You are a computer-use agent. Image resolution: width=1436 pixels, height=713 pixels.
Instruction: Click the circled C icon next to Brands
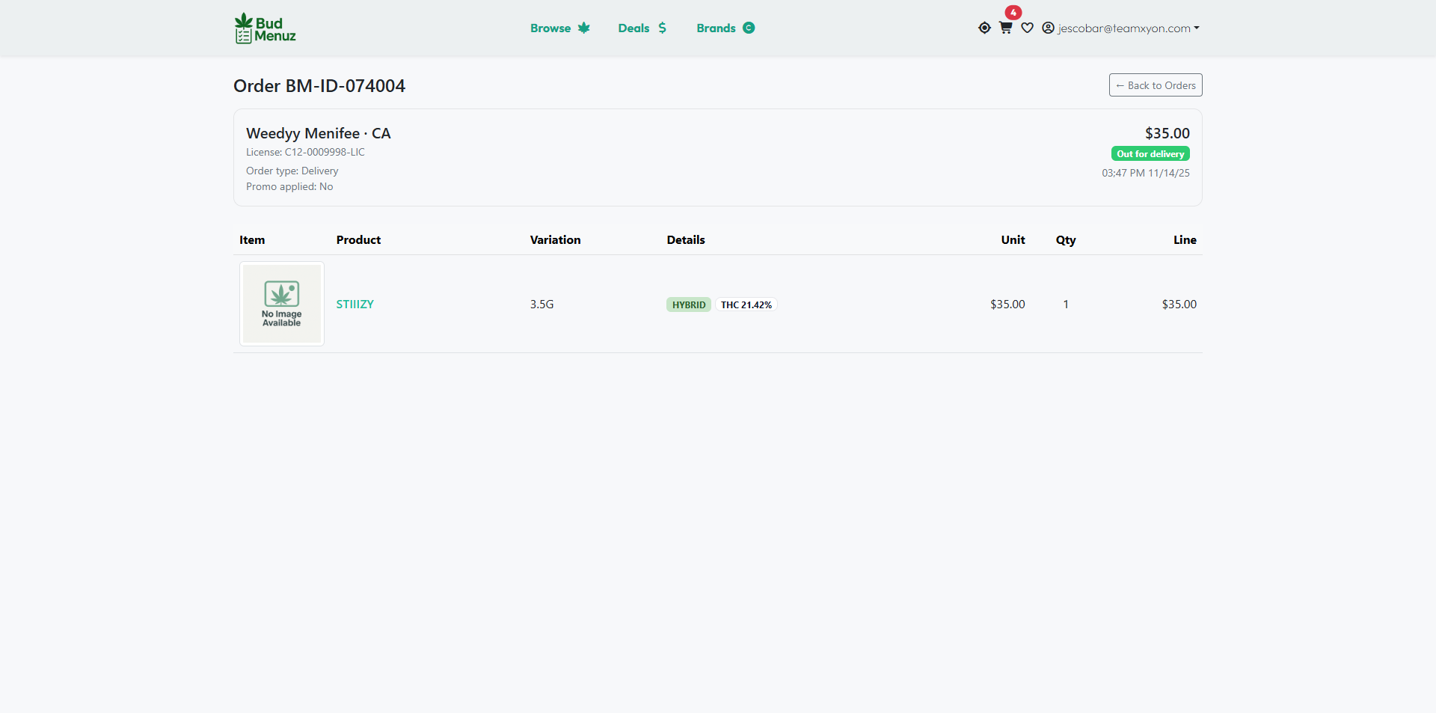point(749,28)
